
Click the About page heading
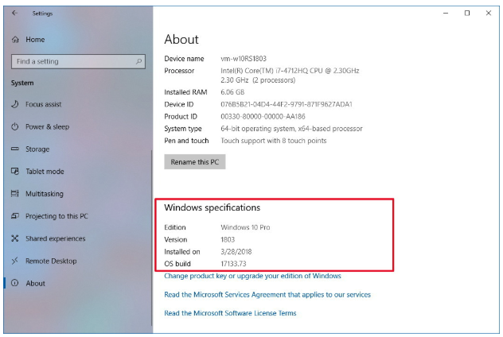181,40
